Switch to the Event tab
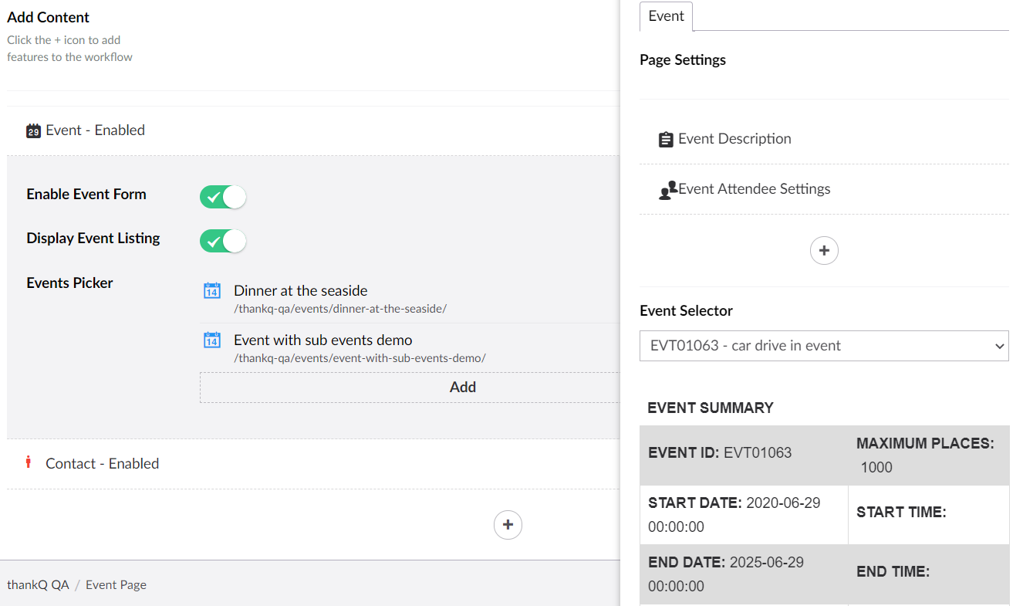 click(x=666, y=16)
